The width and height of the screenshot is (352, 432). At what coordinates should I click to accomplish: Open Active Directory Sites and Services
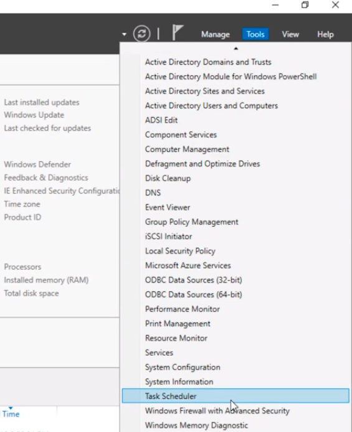point(205,92)
